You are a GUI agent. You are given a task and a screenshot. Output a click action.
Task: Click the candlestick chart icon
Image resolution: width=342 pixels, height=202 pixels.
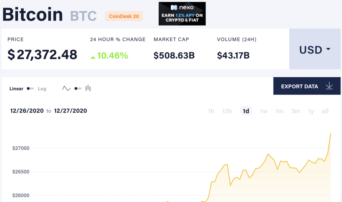88,88
